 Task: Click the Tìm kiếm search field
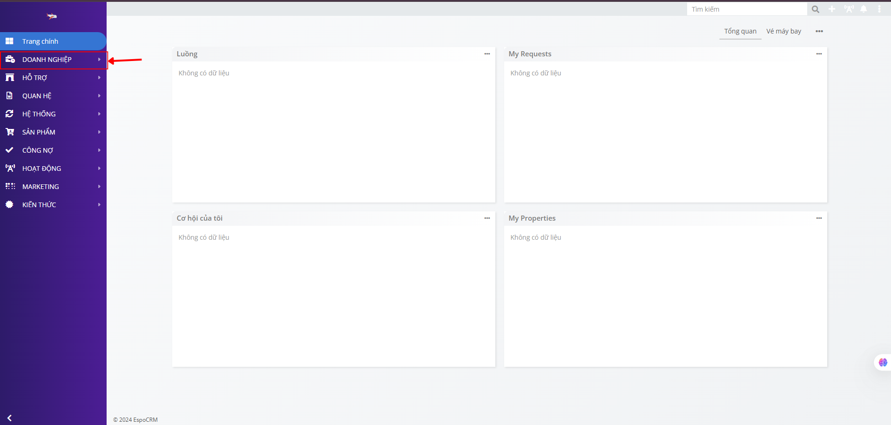(747, 9)
